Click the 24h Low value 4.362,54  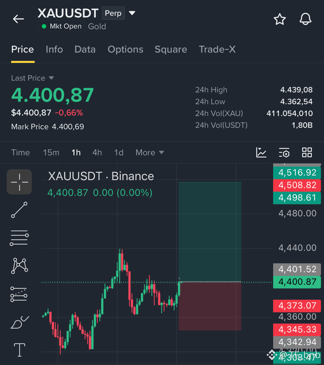point(296,101)
